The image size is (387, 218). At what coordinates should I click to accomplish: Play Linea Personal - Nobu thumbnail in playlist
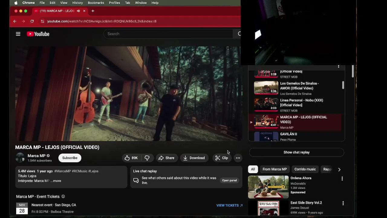pos(266,104)
